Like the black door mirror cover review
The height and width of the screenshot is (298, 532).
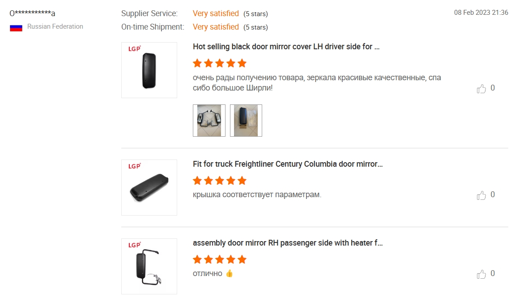[x=481, y=89]
